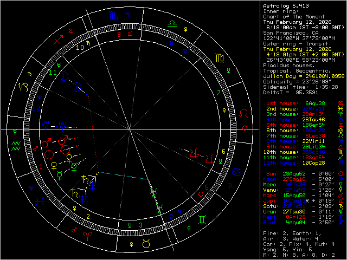Click the Taurus glyph at the wheel bottom
347x260 pixels.
146,244
